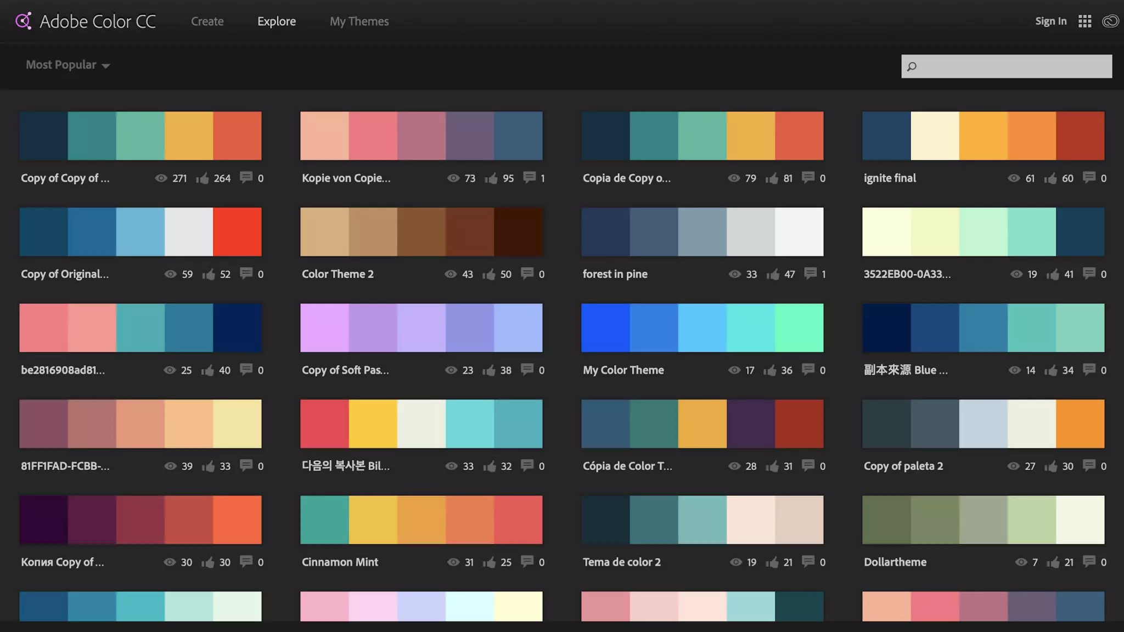Click the comment icon for forest in pine
The image size is (1124, 632).
(x=810, y=273)
